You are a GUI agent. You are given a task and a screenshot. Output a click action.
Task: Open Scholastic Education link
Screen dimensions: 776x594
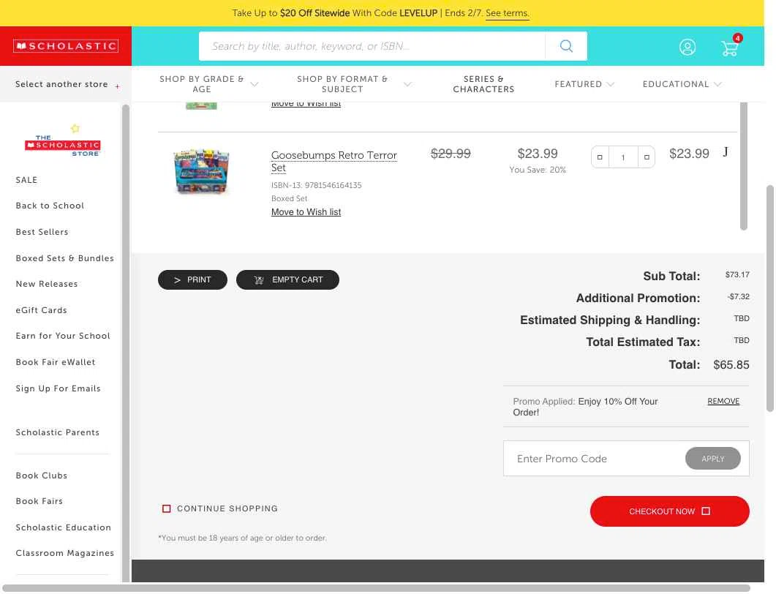tap(64, 527)
